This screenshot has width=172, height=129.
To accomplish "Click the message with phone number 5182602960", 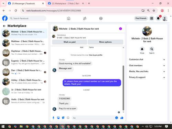I will point(64,98).
